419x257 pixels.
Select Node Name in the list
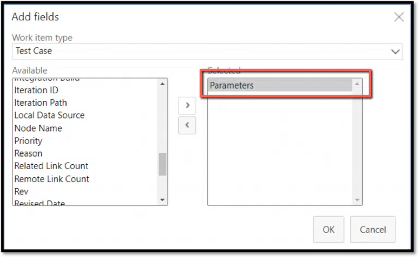click(38, 128)
